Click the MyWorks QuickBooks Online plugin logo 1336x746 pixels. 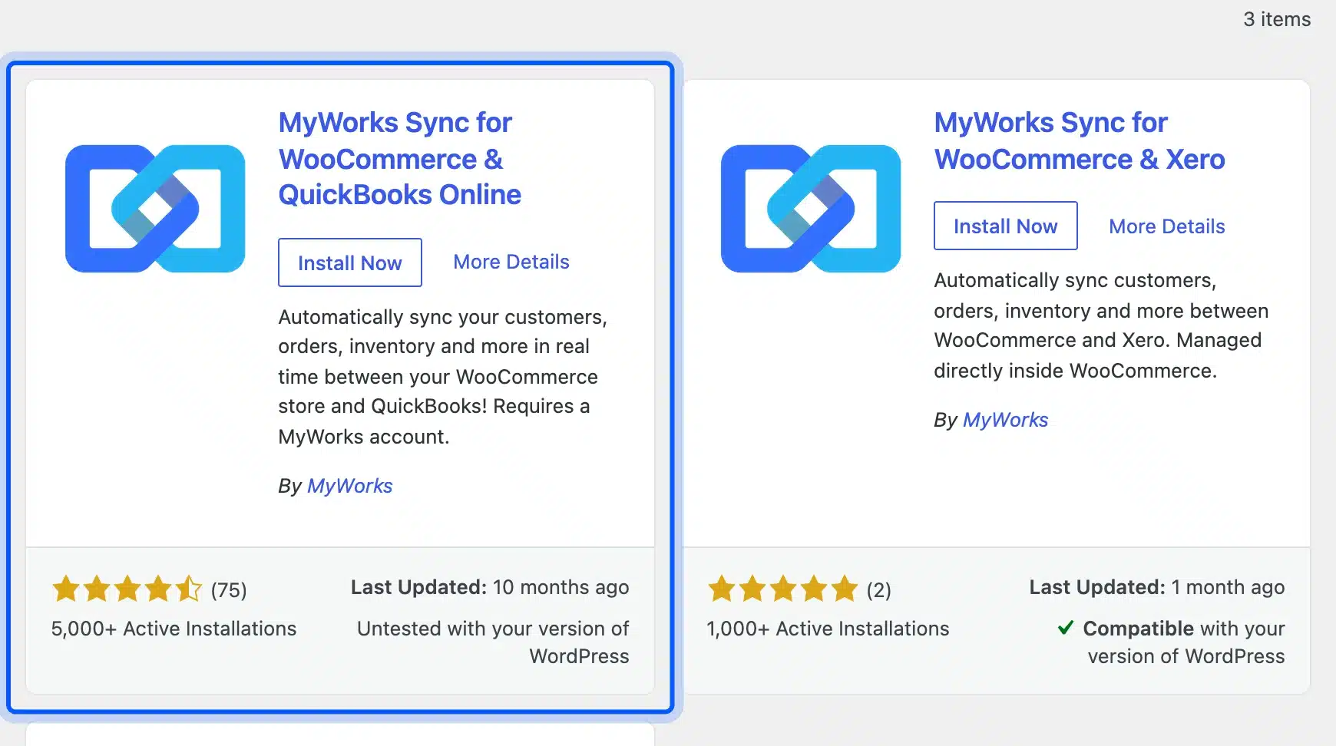155,209
